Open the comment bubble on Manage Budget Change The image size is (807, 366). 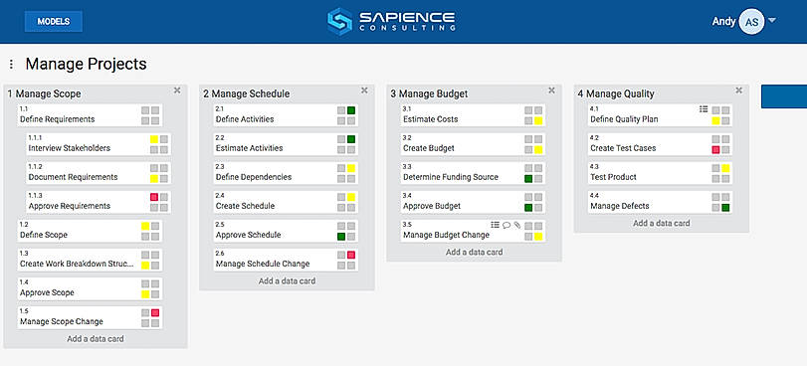point(506,225)
